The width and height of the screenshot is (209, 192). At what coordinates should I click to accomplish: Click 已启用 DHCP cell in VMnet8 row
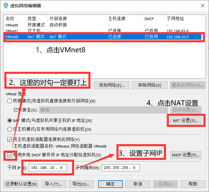pos(151,37)
